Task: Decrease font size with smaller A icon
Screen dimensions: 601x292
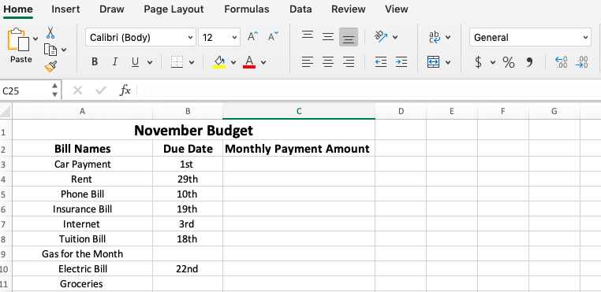Action: 273,37
